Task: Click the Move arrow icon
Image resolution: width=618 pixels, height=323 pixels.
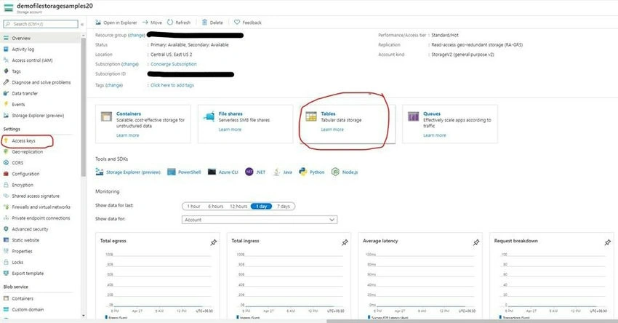Action: point(145,23)
